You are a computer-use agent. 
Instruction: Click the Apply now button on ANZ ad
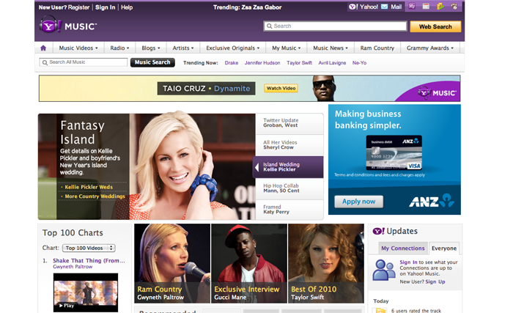(x=358, y=202)
